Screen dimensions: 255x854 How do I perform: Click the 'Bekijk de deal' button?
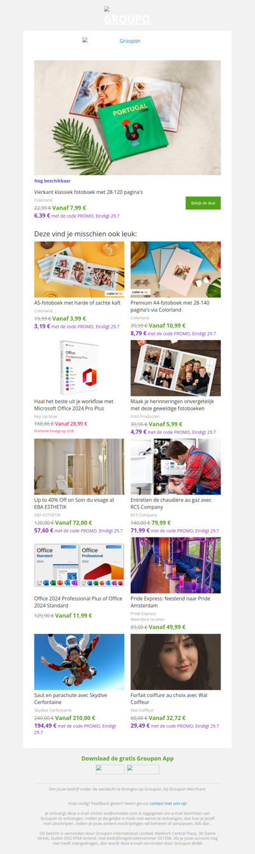(203, 203)
